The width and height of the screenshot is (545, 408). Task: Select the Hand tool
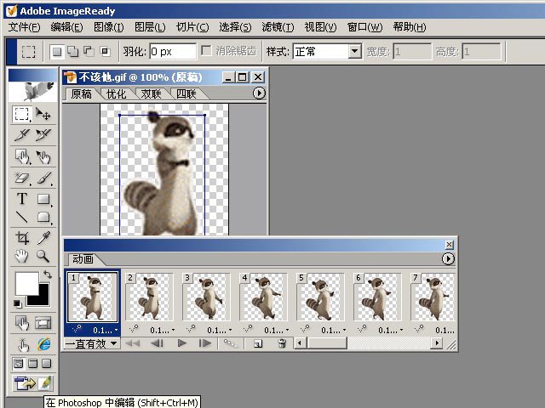click(x=21, y=256)
